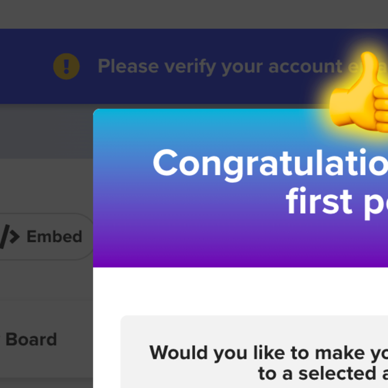The width and height of the screenshot is (388, 388).
Task: Click the yellow exclamation warning icon
Action: [x=66, y=66]
